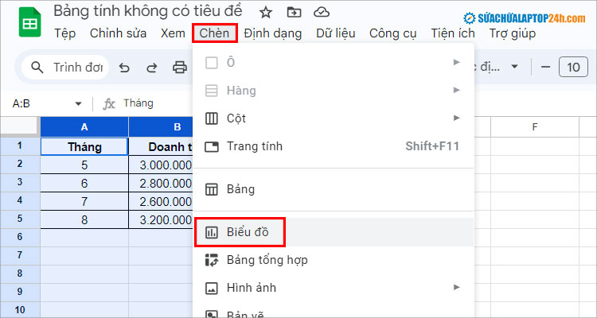Open the Tệp menu
The width and height of the screenshot is (597, 318).
click(x=64, y=33)
